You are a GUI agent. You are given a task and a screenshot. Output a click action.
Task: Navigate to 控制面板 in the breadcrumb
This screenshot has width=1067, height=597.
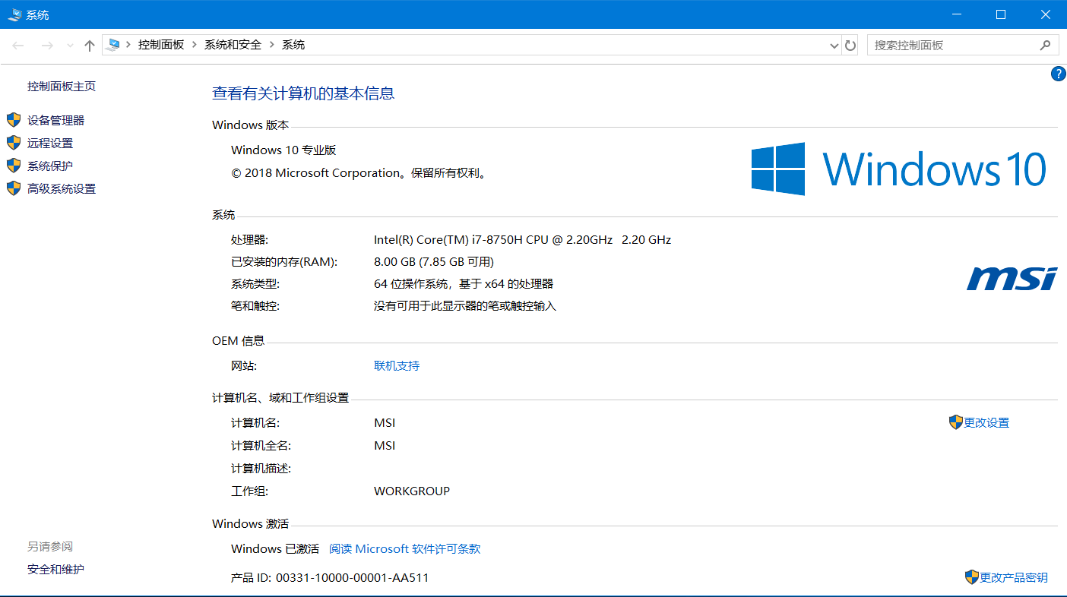point(161,45)
